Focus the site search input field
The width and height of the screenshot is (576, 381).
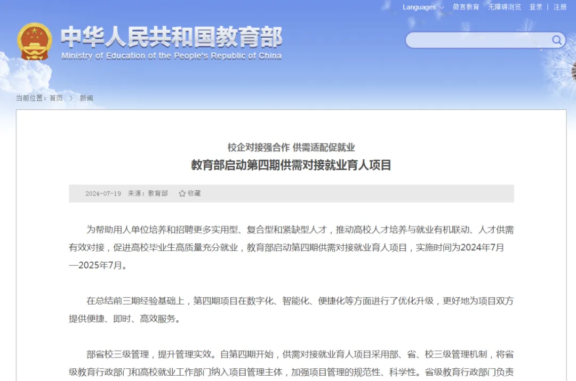tap(485, 40)
